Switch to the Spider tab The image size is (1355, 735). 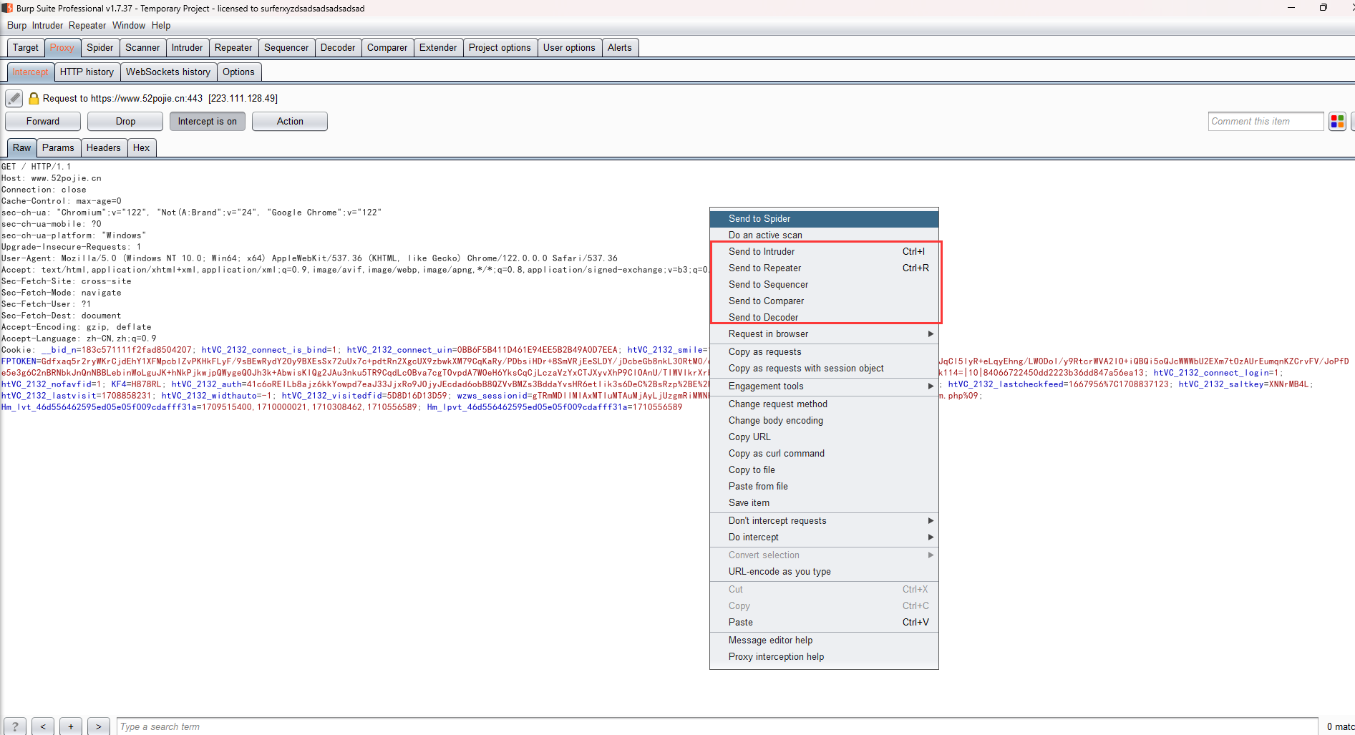click(100, 48)
